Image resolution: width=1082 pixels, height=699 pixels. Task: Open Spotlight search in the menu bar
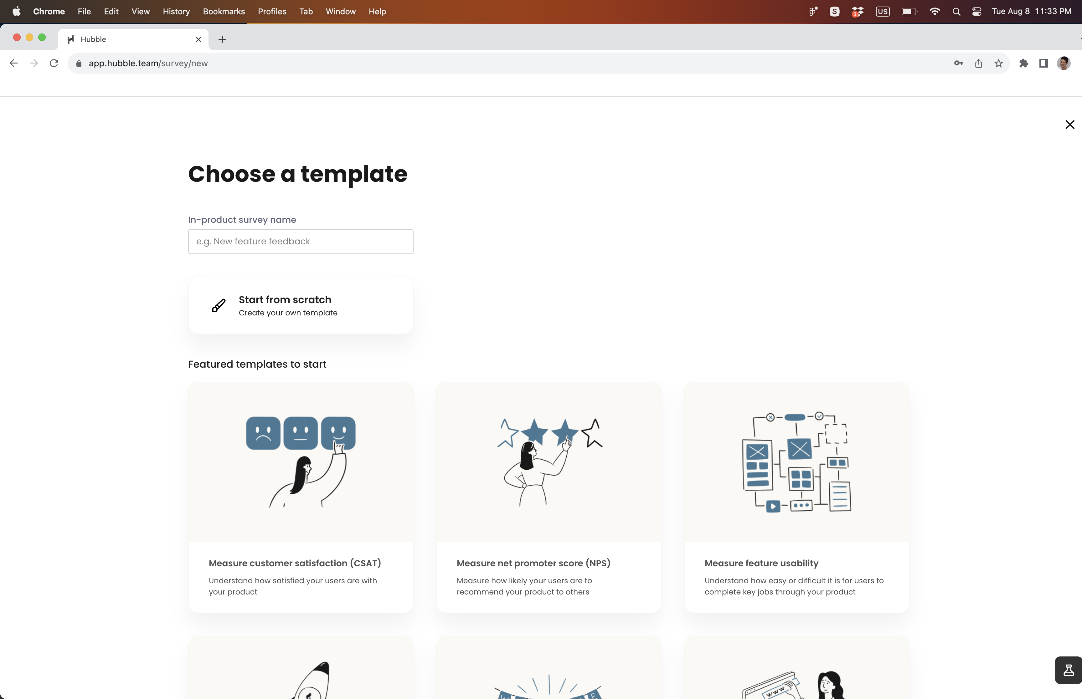956,11
